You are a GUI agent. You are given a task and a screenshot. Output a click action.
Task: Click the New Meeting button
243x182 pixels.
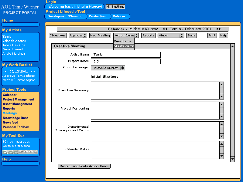tap(100, 35)
